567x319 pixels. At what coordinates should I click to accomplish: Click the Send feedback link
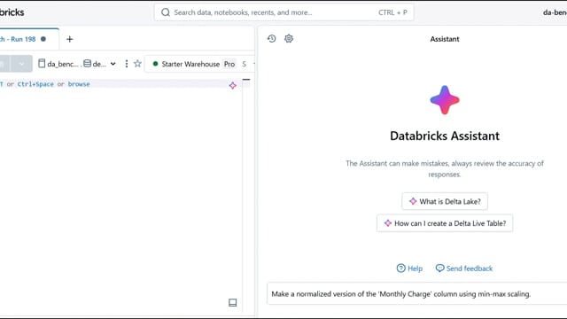pos(464,268)
